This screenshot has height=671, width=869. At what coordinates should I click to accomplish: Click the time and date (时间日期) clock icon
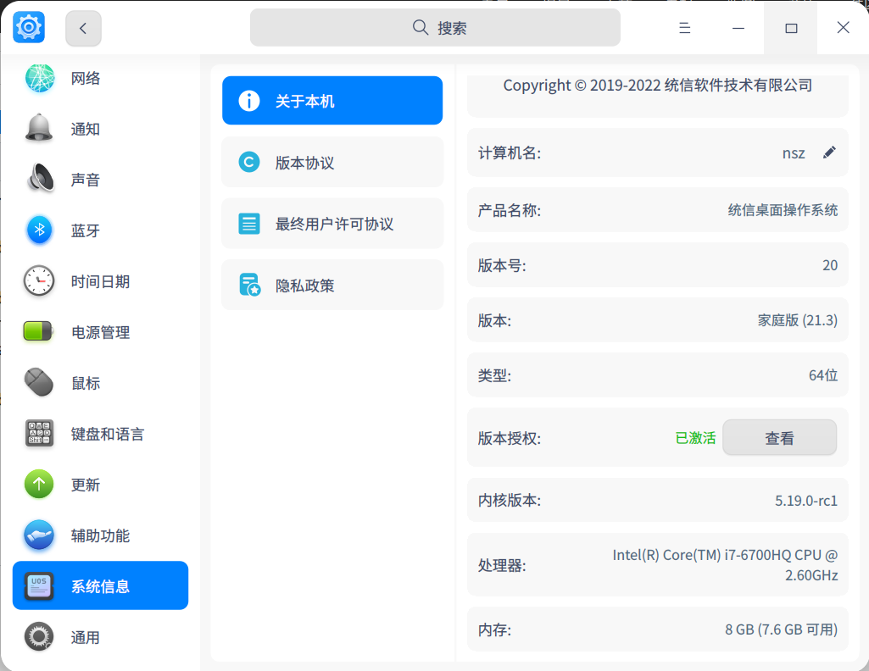tap(39, 281)
